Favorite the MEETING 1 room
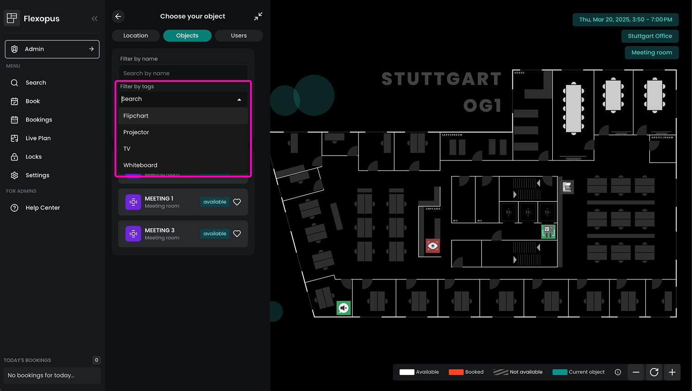The image size is (692, 391). [x=237, y=202]
